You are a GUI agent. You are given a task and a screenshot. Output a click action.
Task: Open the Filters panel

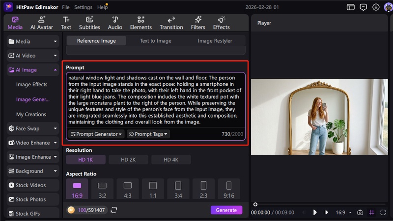[x=198, y=23]
